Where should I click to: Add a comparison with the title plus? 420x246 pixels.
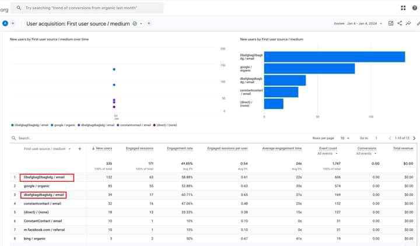point(149,23)
